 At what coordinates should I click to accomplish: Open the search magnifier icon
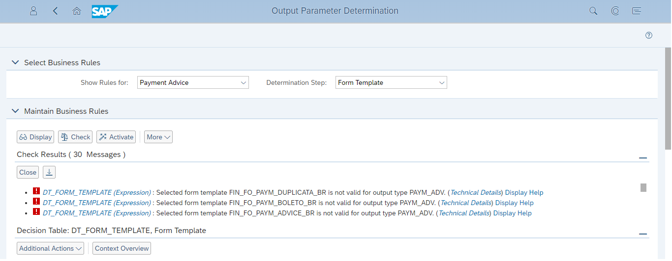(593, 11)
